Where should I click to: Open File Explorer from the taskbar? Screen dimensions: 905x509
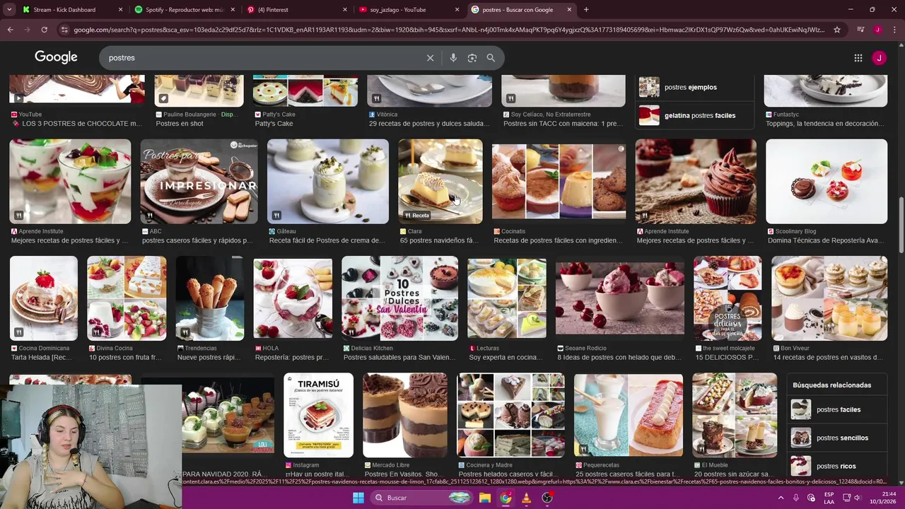click(x=485, y=498)
